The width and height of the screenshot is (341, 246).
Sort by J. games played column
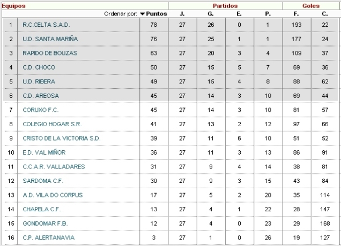182,14
